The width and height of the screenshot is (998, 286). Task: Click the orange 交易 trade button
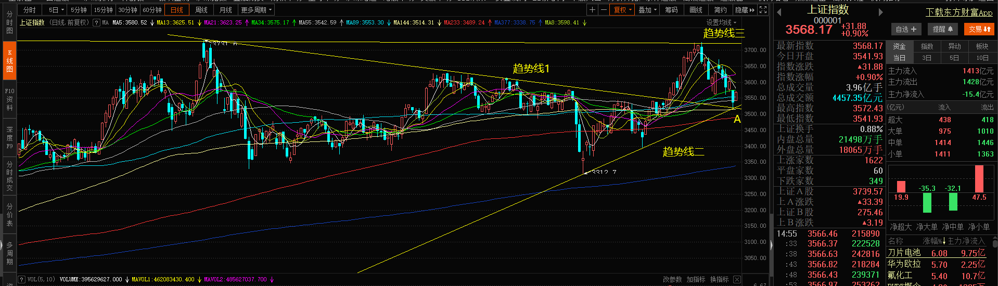(980, 30)
